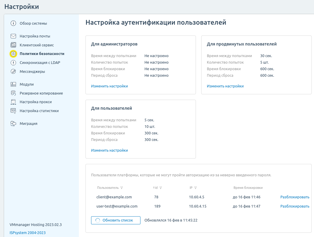314x237 pixels.
Task: Click the Настройки page title
Action: click(22, 7)
